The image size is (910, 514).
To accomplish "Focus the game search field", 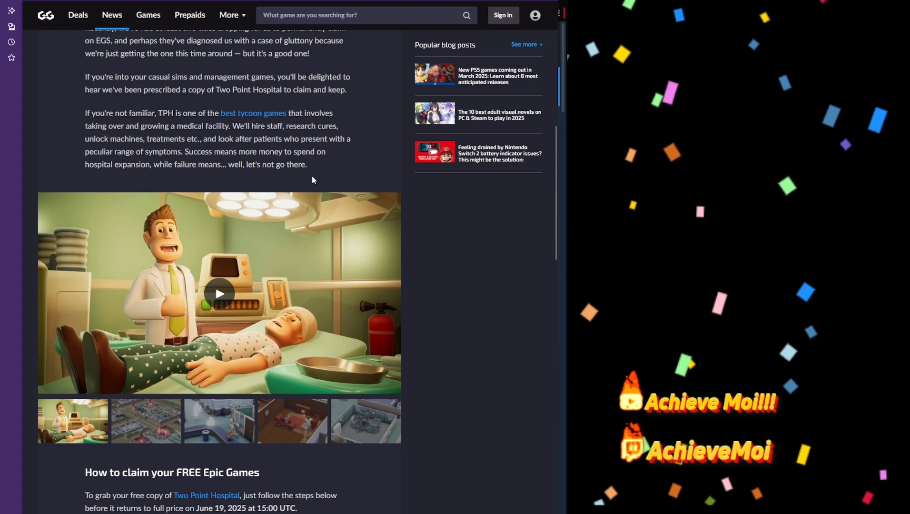I will click(366, 15).
